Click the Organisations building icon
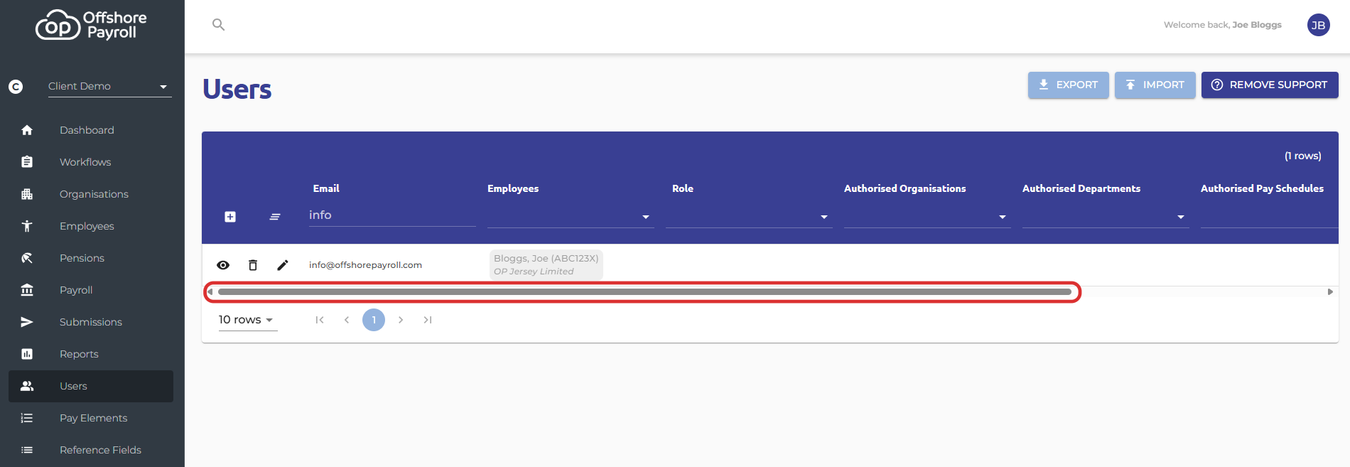The width and height of the screenshot is (1350, 467). click(x=27, y=194)
